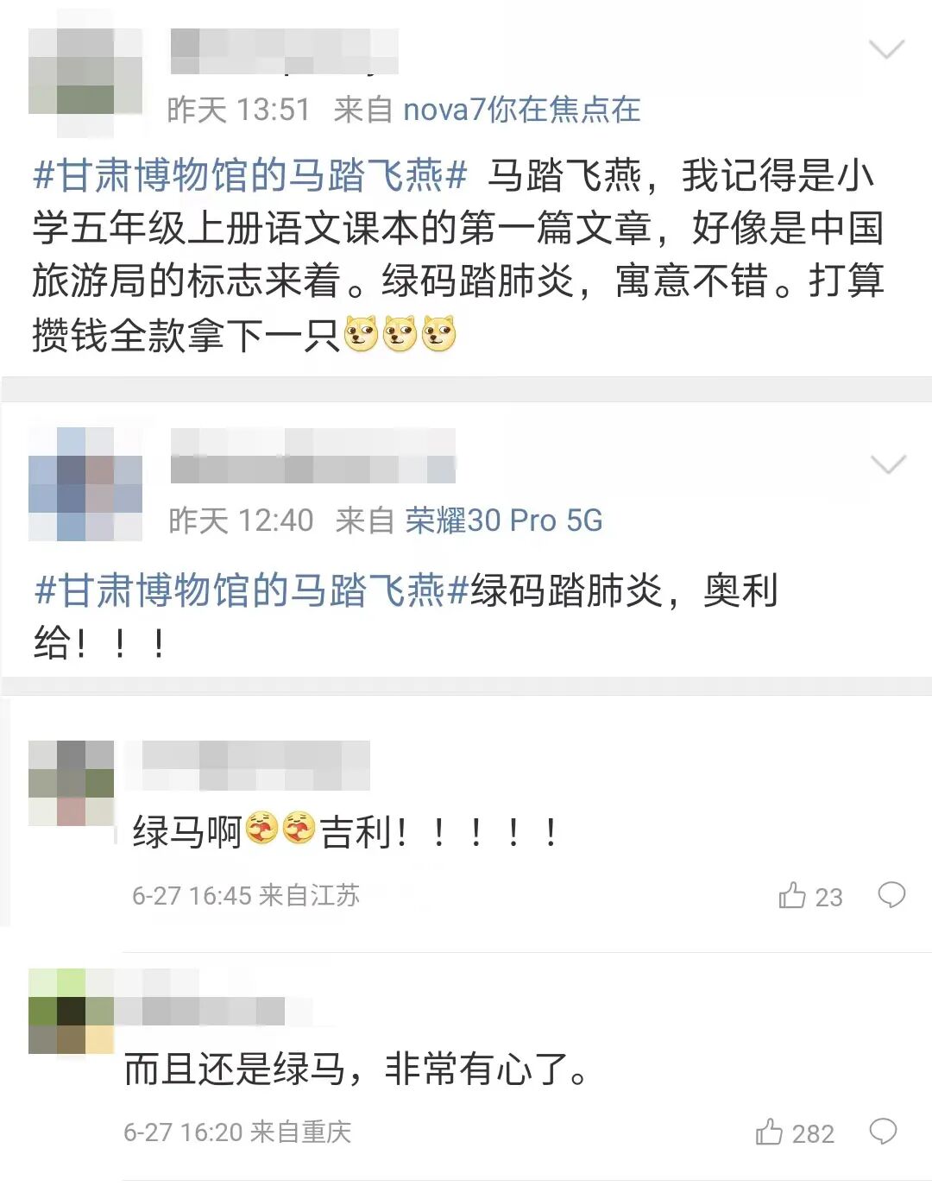Expand the chevron menu on the 13:51 post

(886, 49)
